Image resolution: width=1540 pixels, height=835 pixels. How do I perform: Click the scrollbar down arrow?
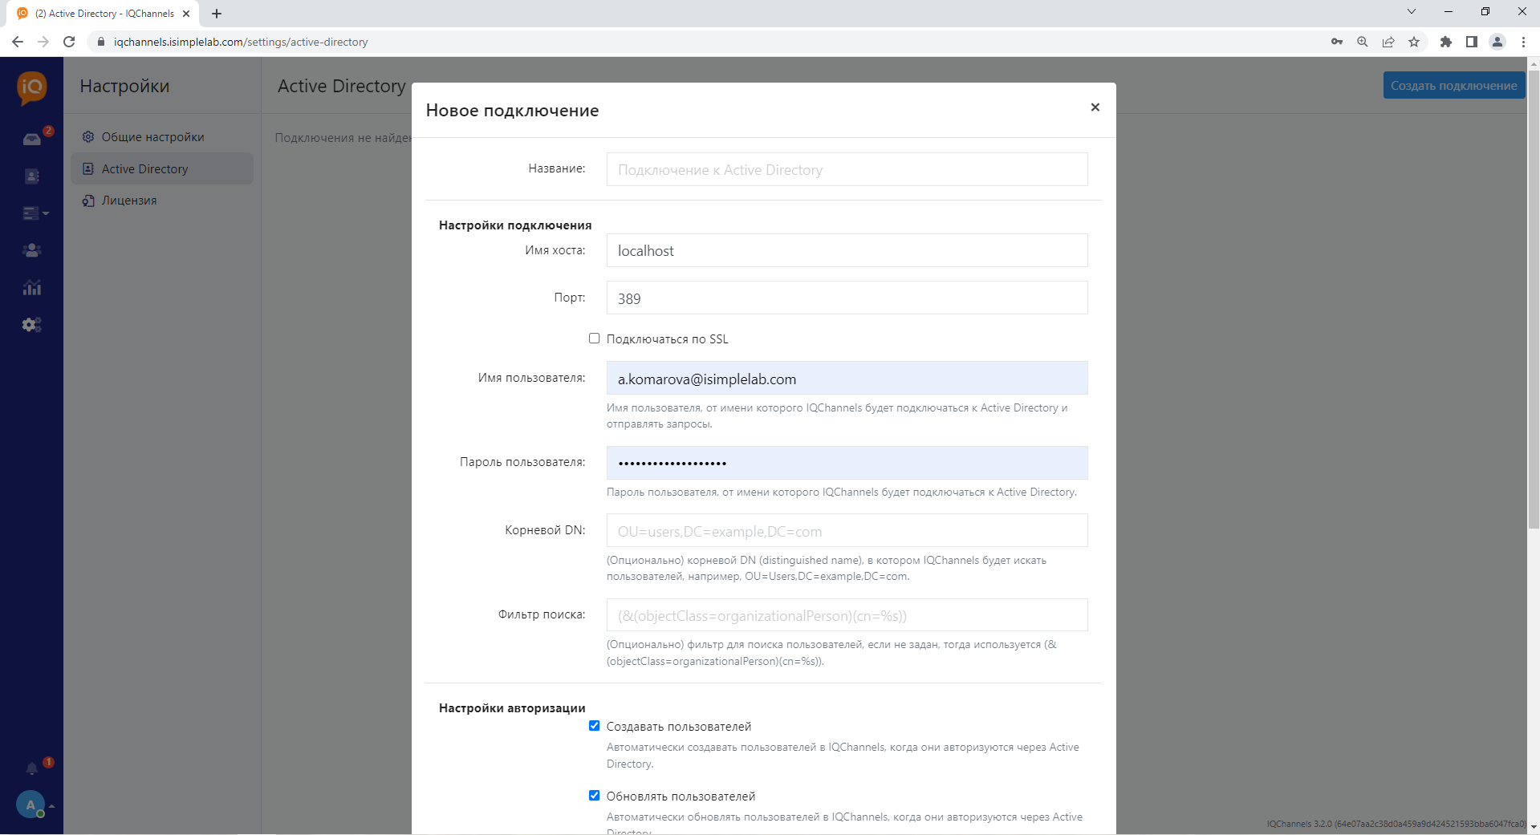click(x=1534, y=827)
